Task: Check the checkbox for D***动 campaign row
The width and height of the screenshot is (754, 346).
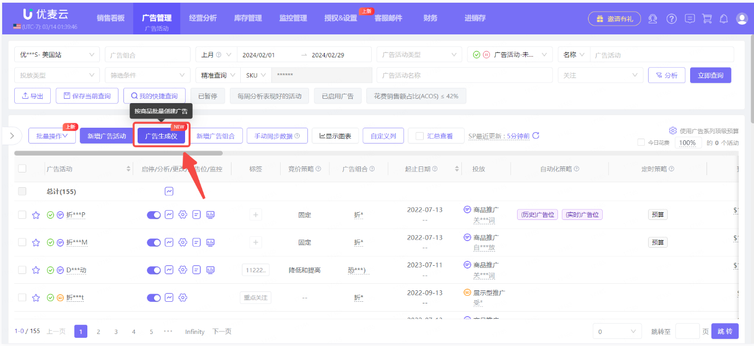Action: 22,269
